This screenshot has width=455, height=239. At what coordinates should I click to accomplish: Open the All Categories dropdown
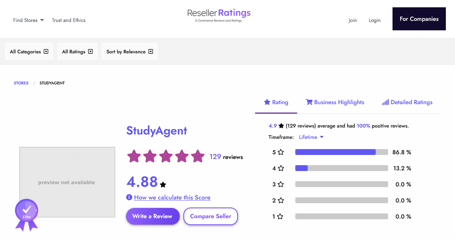[x=29, y=51]
